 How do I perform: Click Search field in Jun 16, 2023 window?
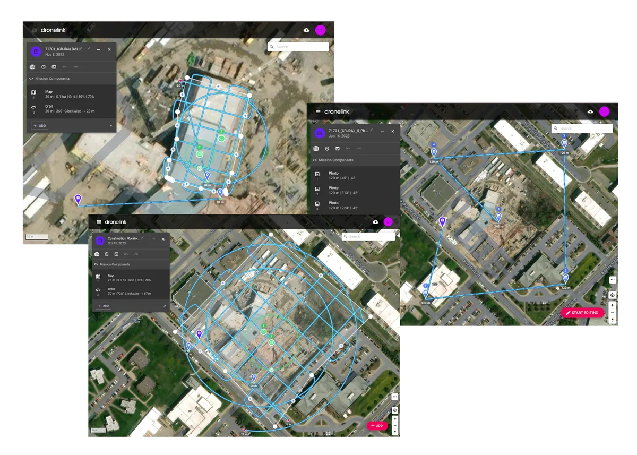(x=582, y=128)
